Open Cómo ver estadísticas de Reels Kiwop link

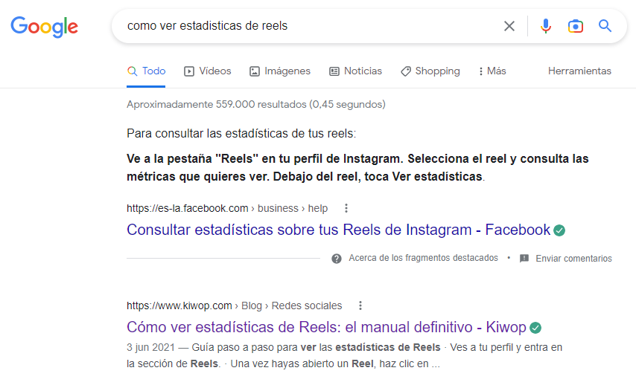pyautogui.click(x=326, y=327)
